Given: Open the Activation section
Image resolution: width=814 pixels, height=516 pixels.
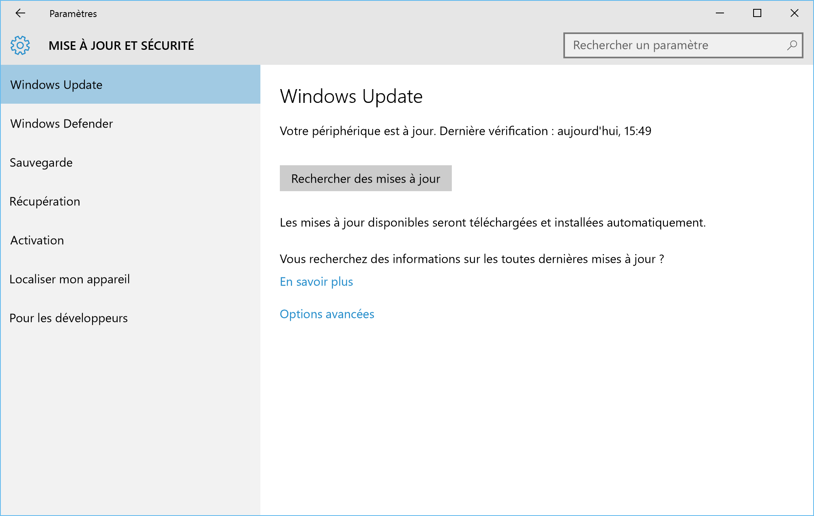Looking at the screenshot, I should 131,240.
